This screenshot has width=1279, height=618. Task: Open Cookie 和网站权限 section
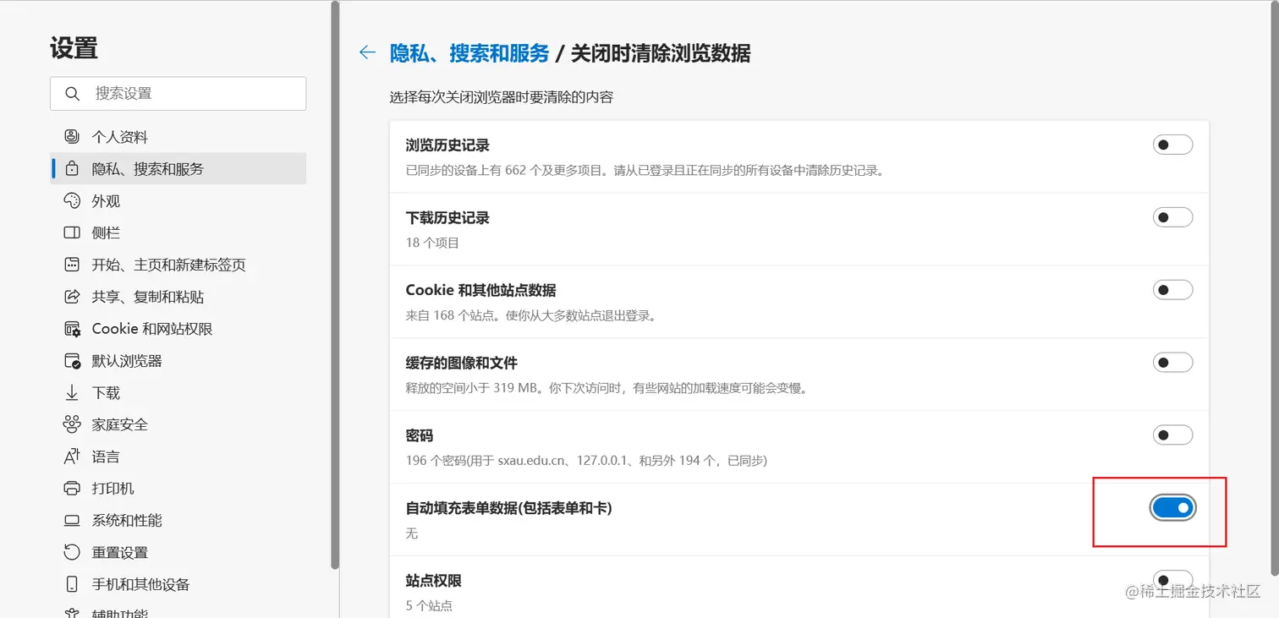pos(178,329)
